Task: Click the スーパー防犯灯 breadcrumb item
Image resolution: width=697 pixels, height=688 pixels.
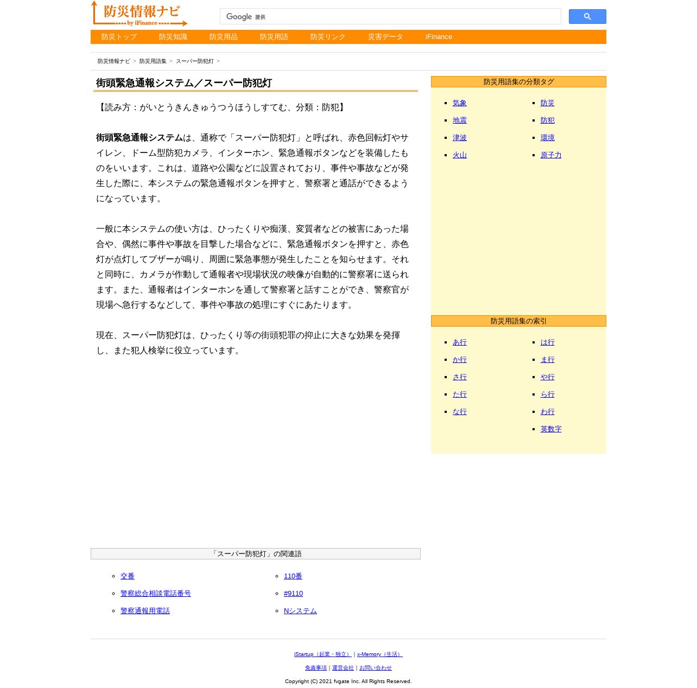Action: [195, 61]
